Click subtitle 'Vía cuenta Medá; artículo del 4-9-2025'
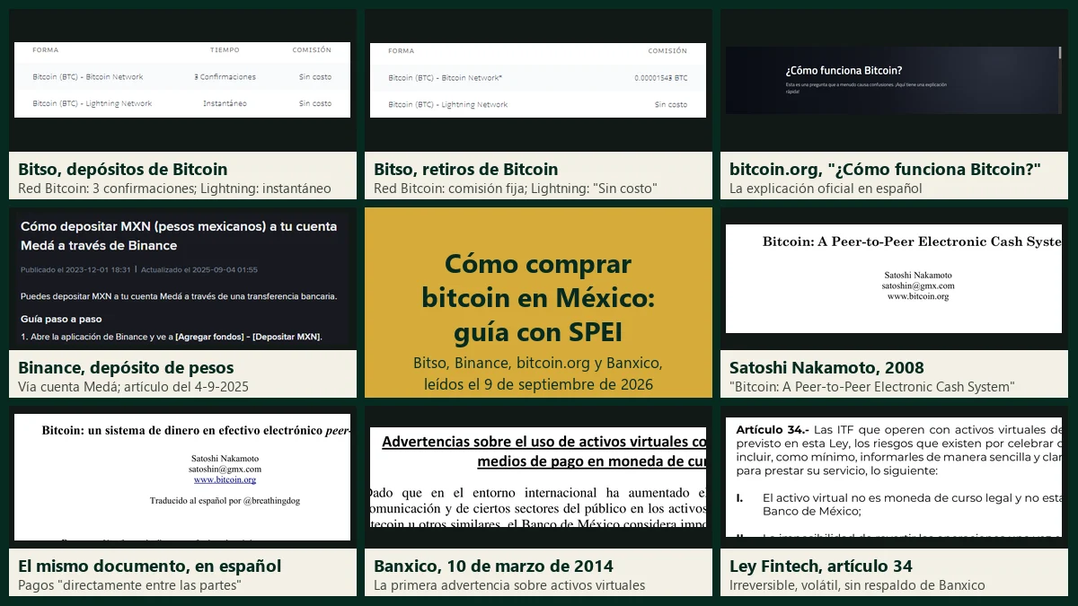1078x606 pixels. [x=133, y=387]
